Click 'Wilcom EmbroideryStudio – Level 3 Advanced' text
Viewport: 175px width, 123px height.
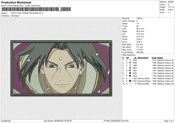pos(21,6)
